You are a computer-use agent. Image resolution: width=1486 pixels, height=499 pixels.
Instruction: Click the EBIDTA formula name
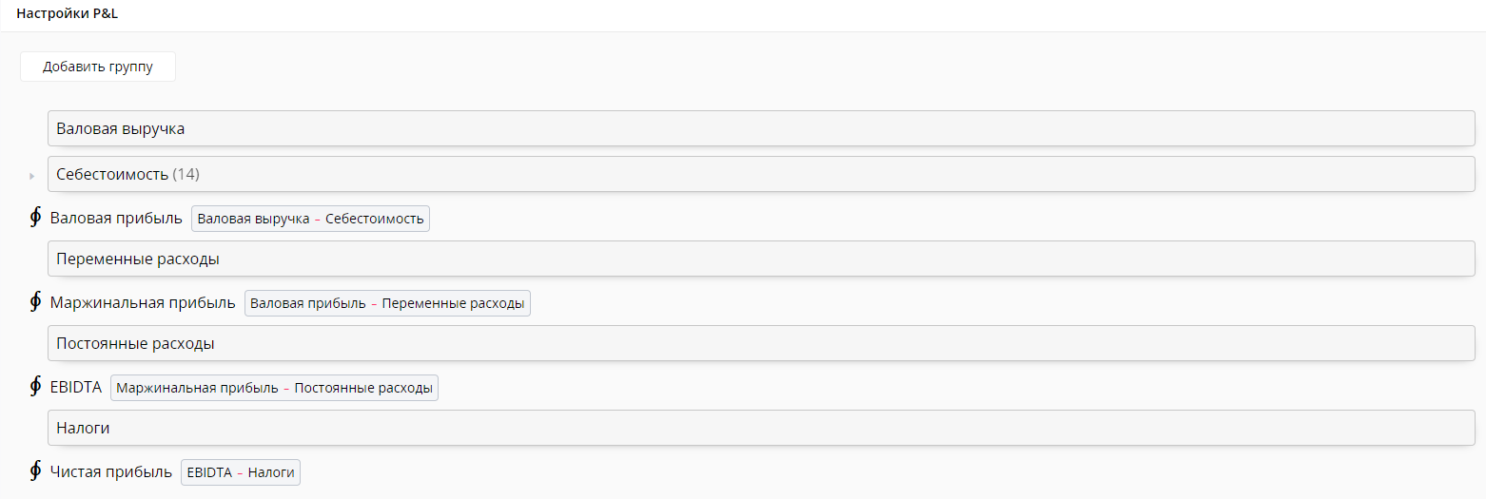tap(76, 388)
